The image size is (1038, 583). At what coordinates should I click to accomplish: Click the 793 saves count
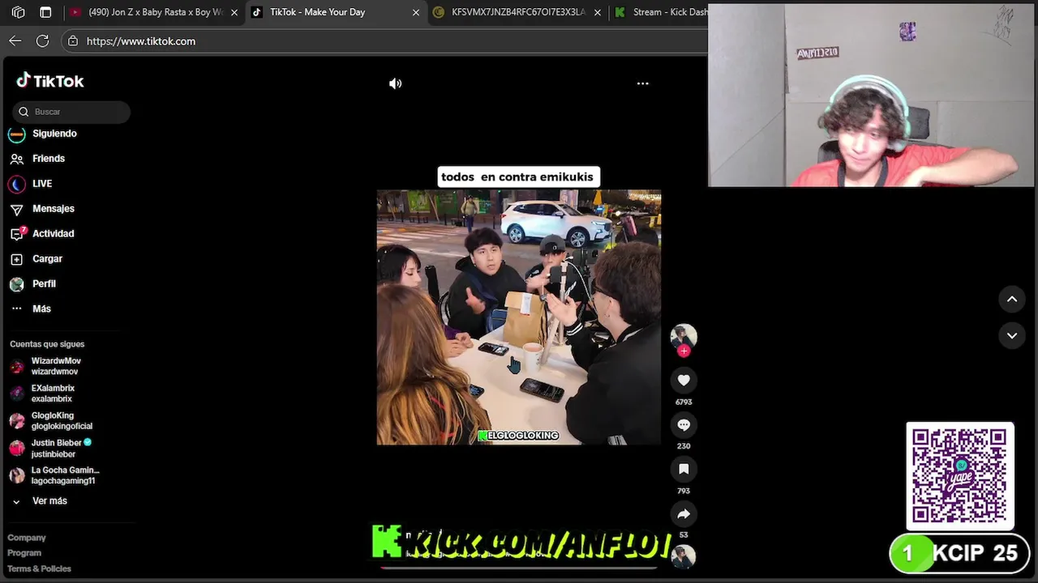[684, 491]
